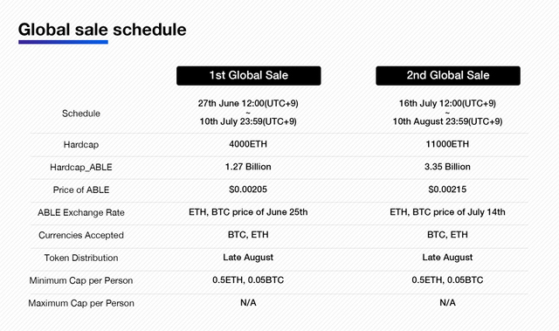Click the blue underline bar below title

pos(63,42)
